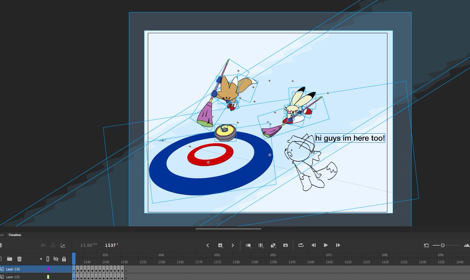Image resolution: width=470 pixels, height=280 pixels.
Task: Enable Onion Skin mode
Action: (x=248, y=245)
